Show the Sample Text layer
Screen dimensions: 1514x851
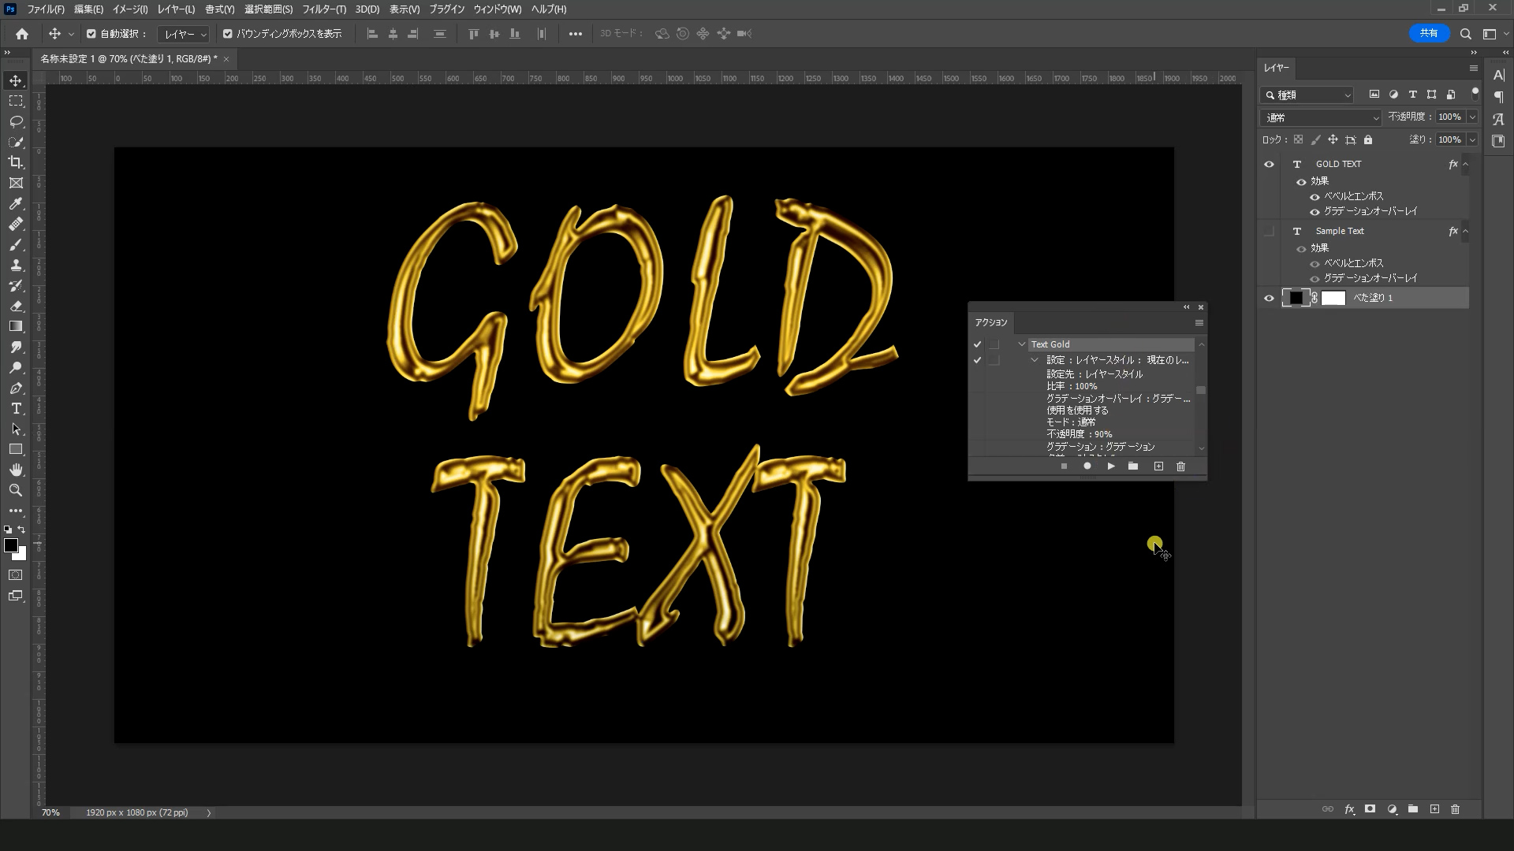click(x=1269, y=232)
